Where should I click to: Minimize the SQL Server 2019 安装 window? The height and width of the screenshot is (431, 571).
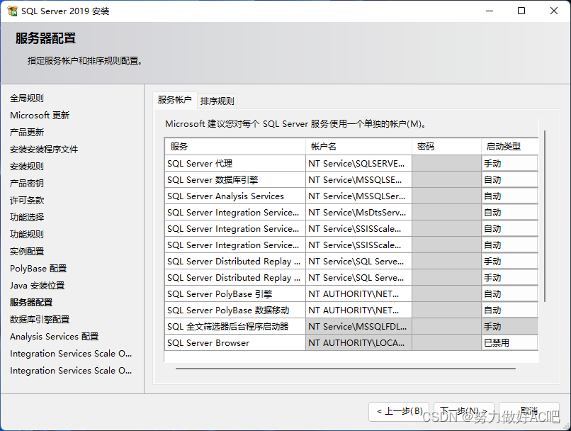point(490,11)
